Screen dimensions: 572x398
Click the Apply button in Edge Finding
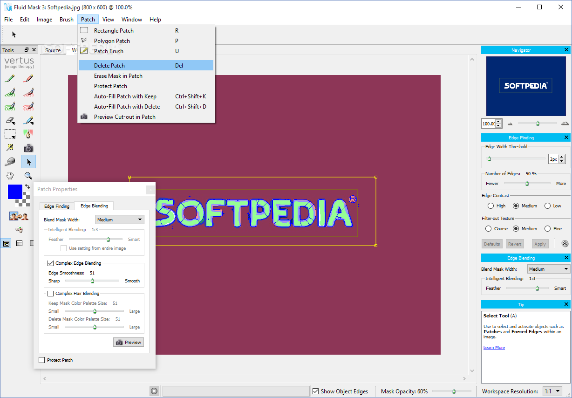(540, 244)
